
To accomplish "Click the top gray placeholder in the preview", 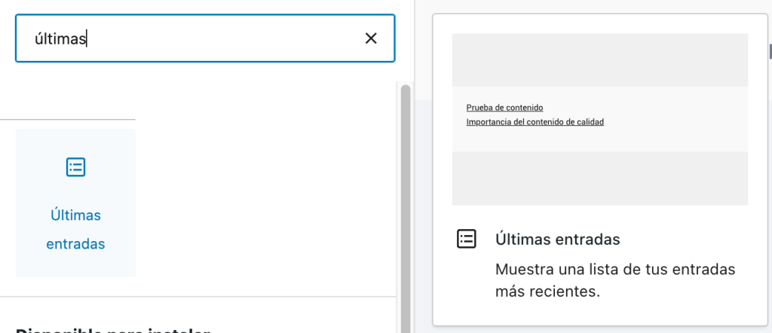I will click(599, 60).
